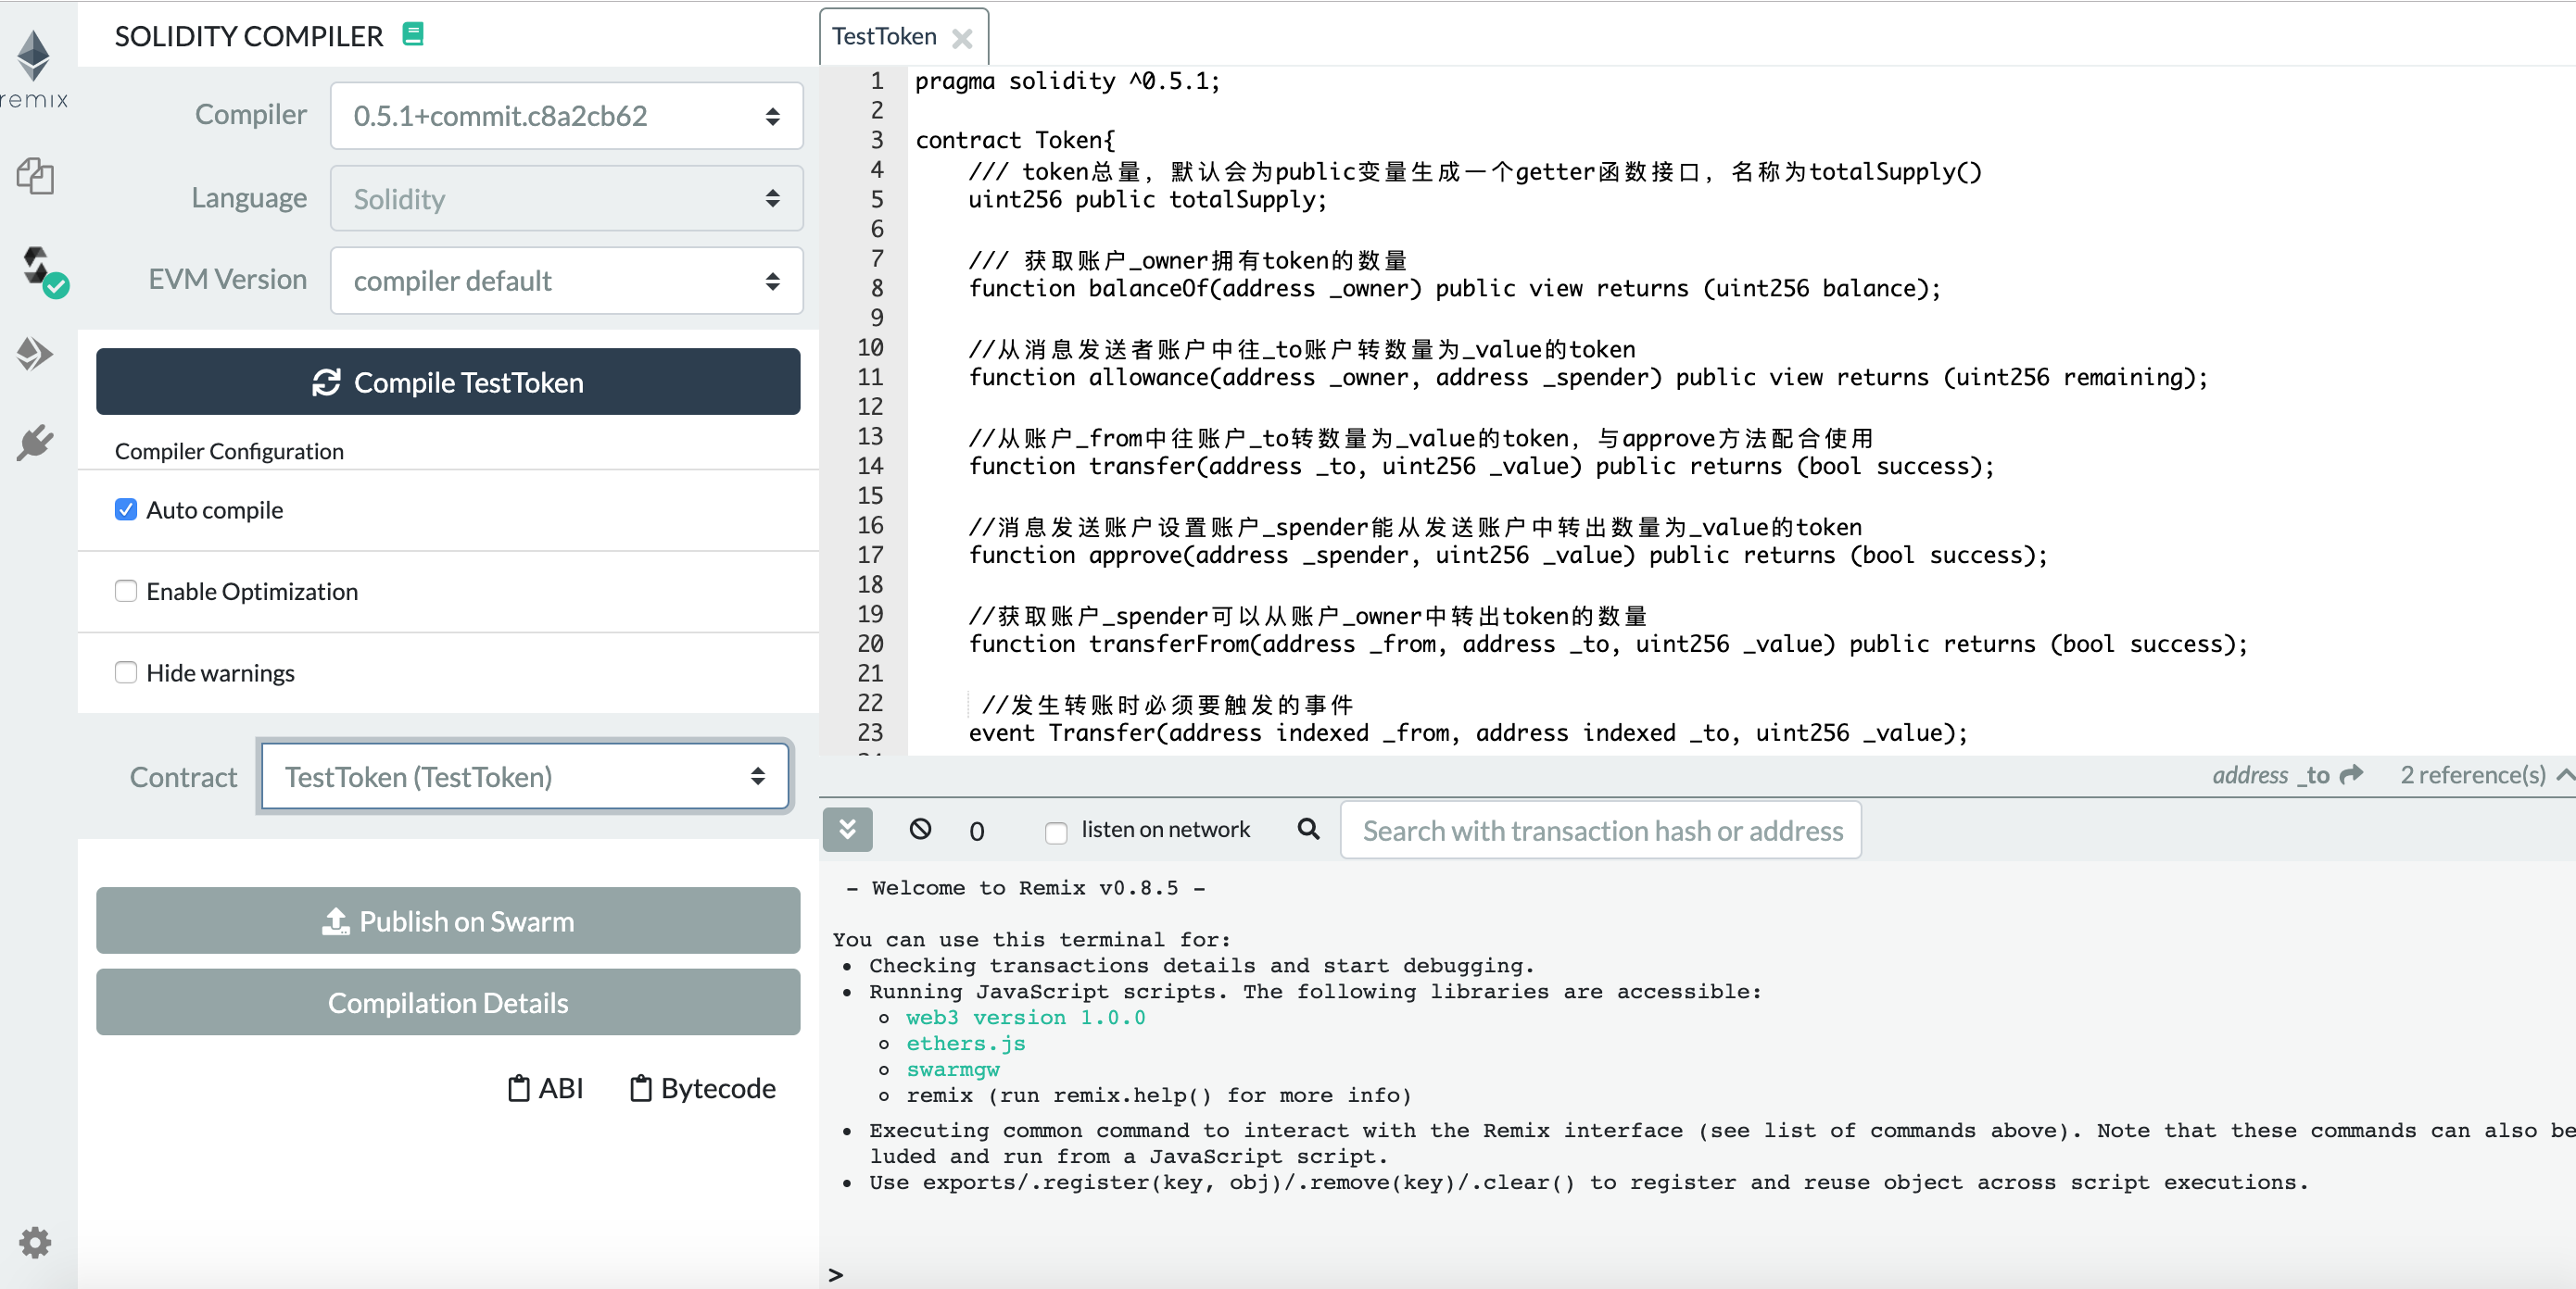
Task: Switch to the TestToken editor tab
Action: click(884, 37)
